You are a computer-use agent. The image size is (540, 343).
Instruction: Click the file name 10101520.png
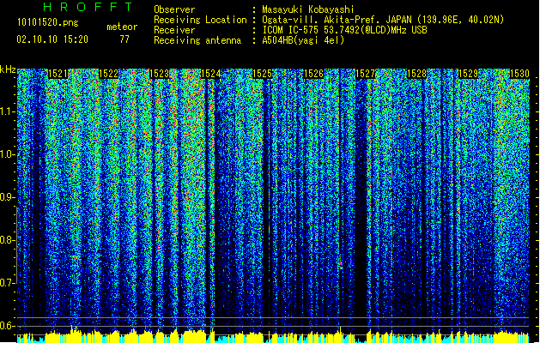tap(48, 22)
